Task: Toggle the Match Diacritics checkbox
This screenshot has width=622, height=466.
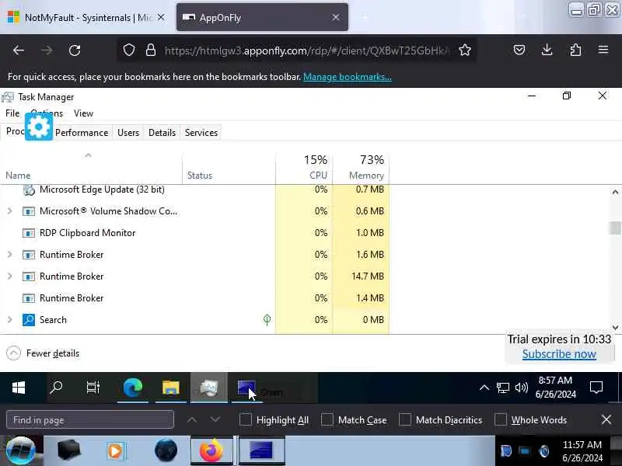Action: point(404,419)
